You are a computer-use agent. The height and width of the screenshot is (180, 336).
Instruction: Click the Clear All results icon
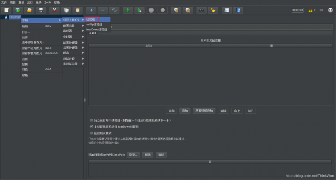tap(188, 10)
